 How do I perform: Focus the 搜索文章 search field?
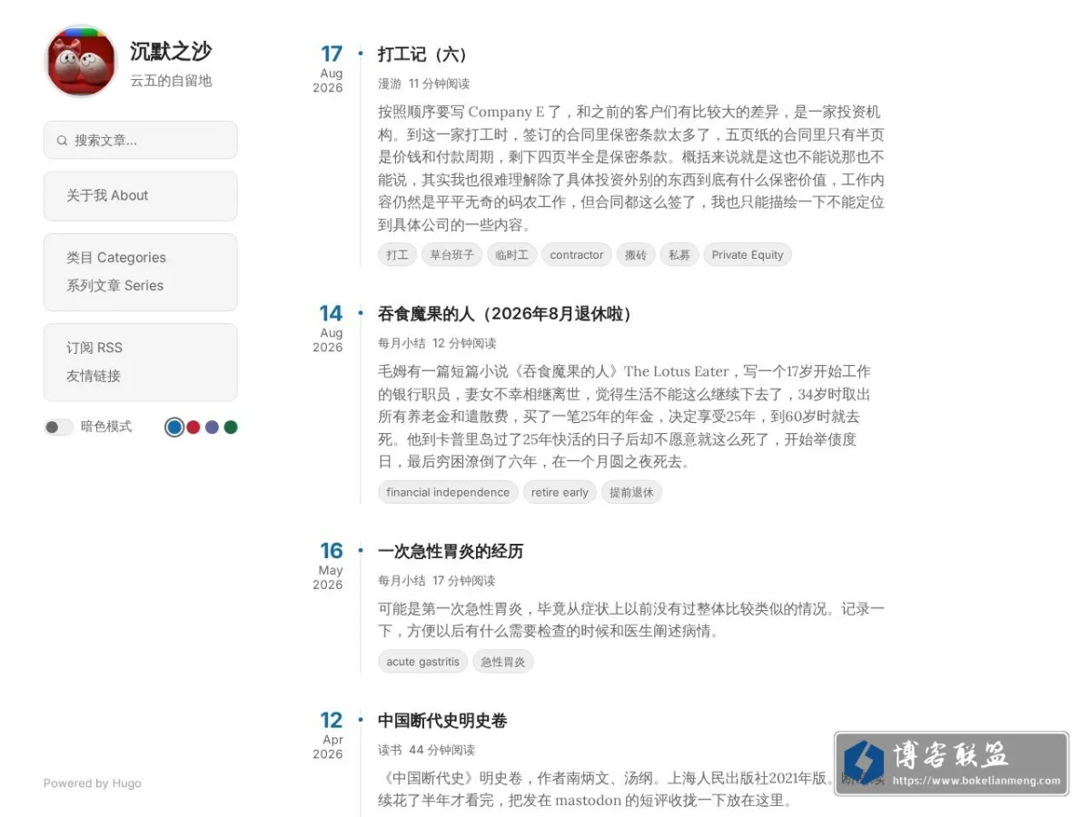click(140, 140)
